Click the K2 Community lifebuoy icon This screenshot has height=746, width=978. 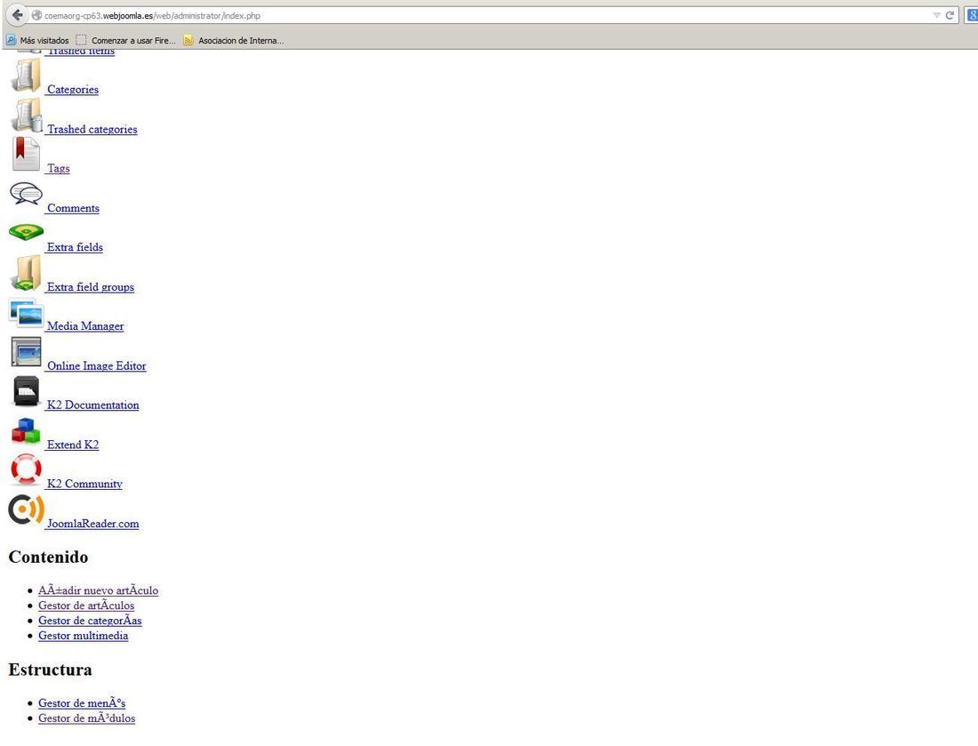click(x=26, y=469)
